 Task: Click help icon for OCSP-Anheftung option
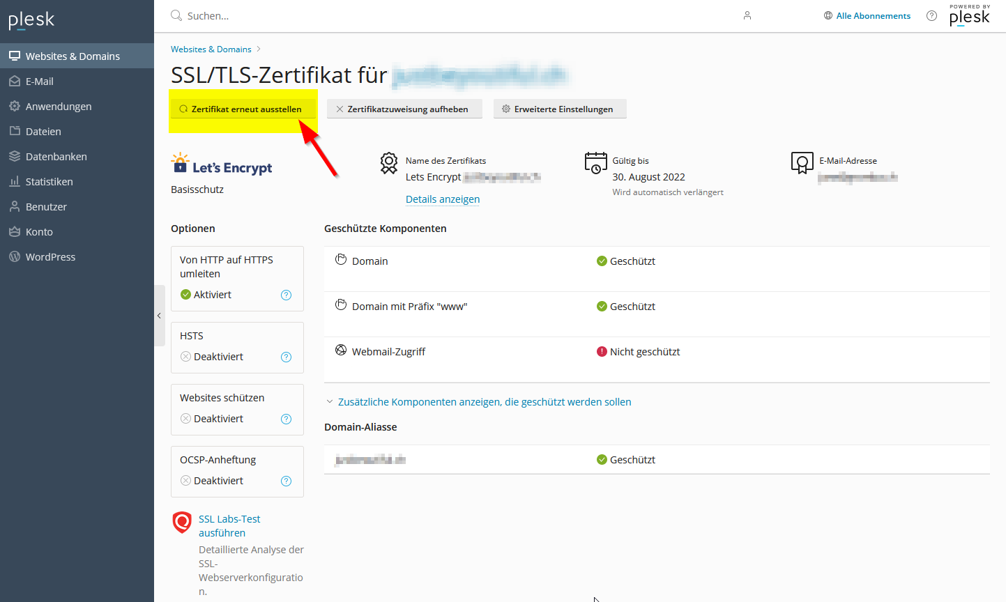(x=286, y=481)
